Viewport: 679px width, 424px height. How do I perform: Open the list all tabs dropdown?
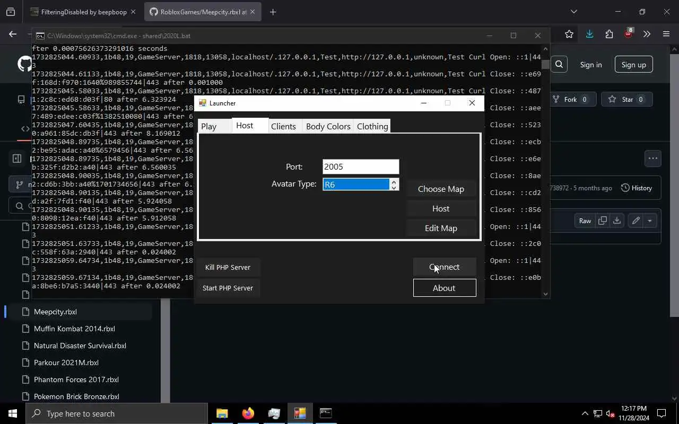[x=573, y=12]
